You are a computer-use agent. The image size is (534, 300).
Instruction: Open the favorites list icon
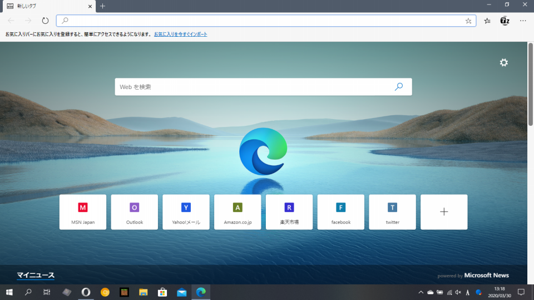click(x=487, y=21)
